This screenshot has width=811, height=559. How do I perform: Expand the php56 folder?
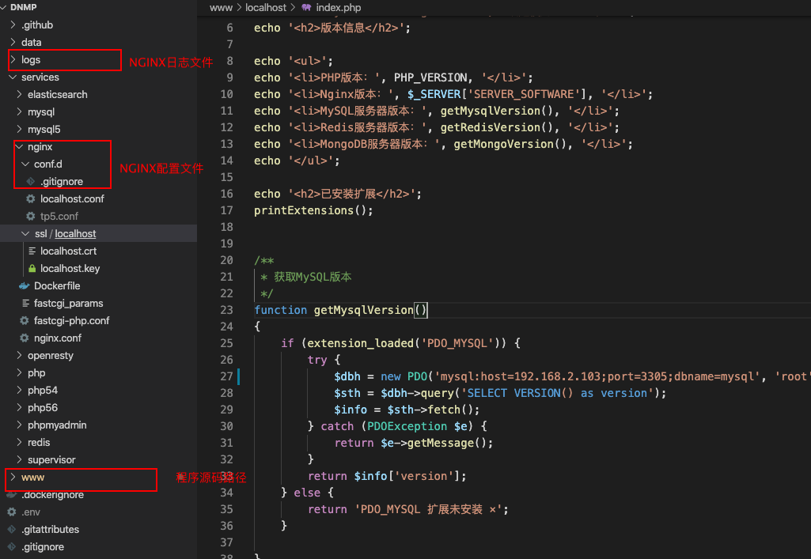(x=19, y=408)
